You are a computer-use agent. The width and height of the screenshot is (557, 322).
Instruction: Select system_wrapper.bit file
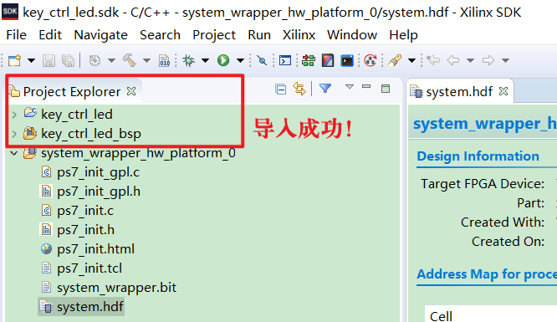pyautogui.click(x=116, y=288)
